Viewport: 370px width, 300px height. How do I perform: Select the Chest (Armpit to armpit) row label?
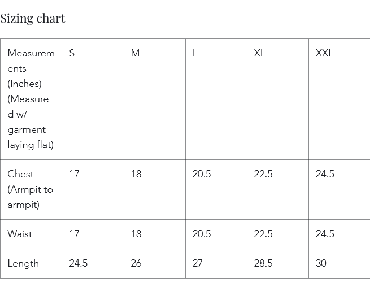point(31,189)
